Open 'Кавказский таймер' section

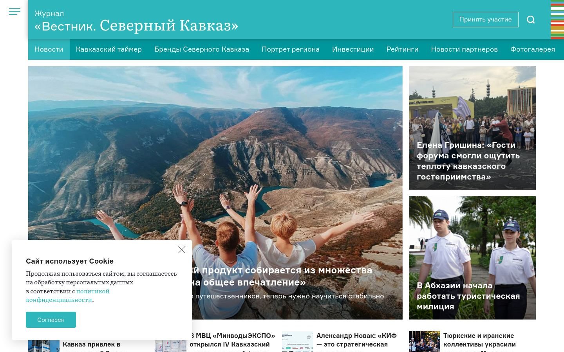[109, 49]
